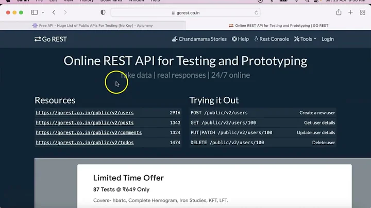Click the Bluetooth icon in menu bar
The height and width of the screenshot is (208, 371).
point(272,1)
